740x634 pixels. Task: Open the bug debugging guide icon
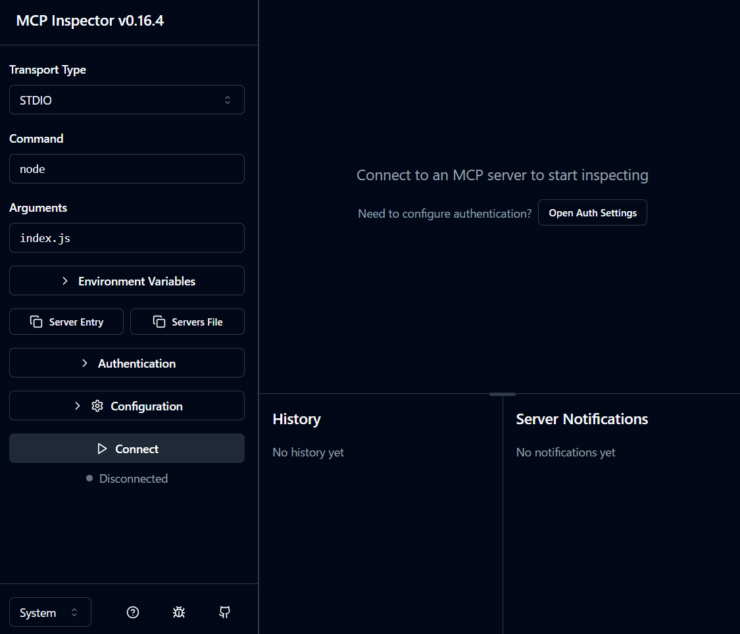click(x=179, y=612)
